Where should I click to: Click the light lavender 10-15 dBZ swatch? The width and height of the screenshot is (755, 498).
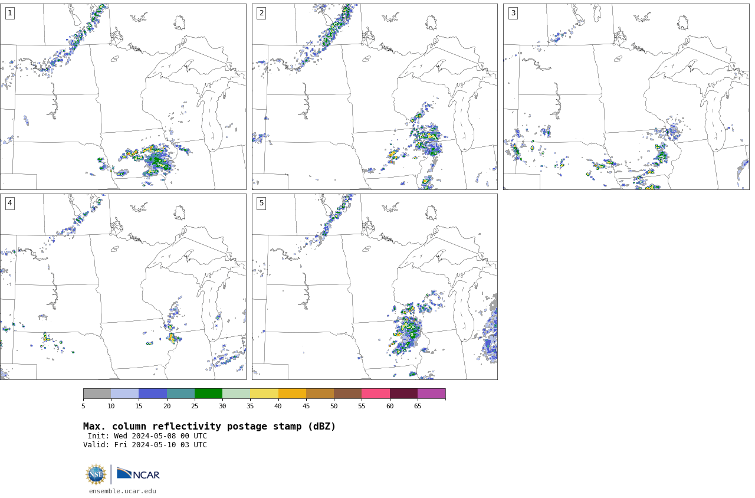[125, 394]
